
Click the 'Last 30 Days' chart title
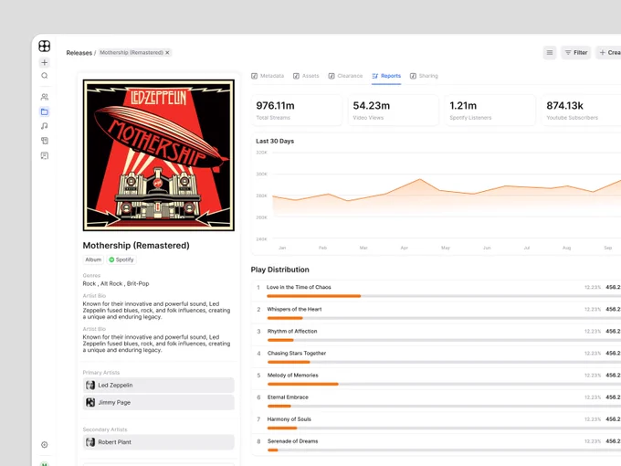click(275, 141)
